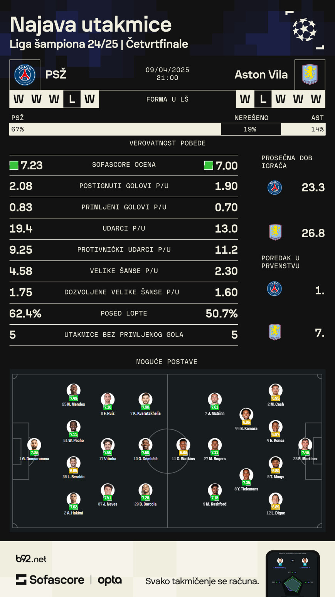Image resolution: width=335 pixels, height=597 pixels.
Task: Select Aston Villa crest beside average age 26.8
Action: [275, 232]
